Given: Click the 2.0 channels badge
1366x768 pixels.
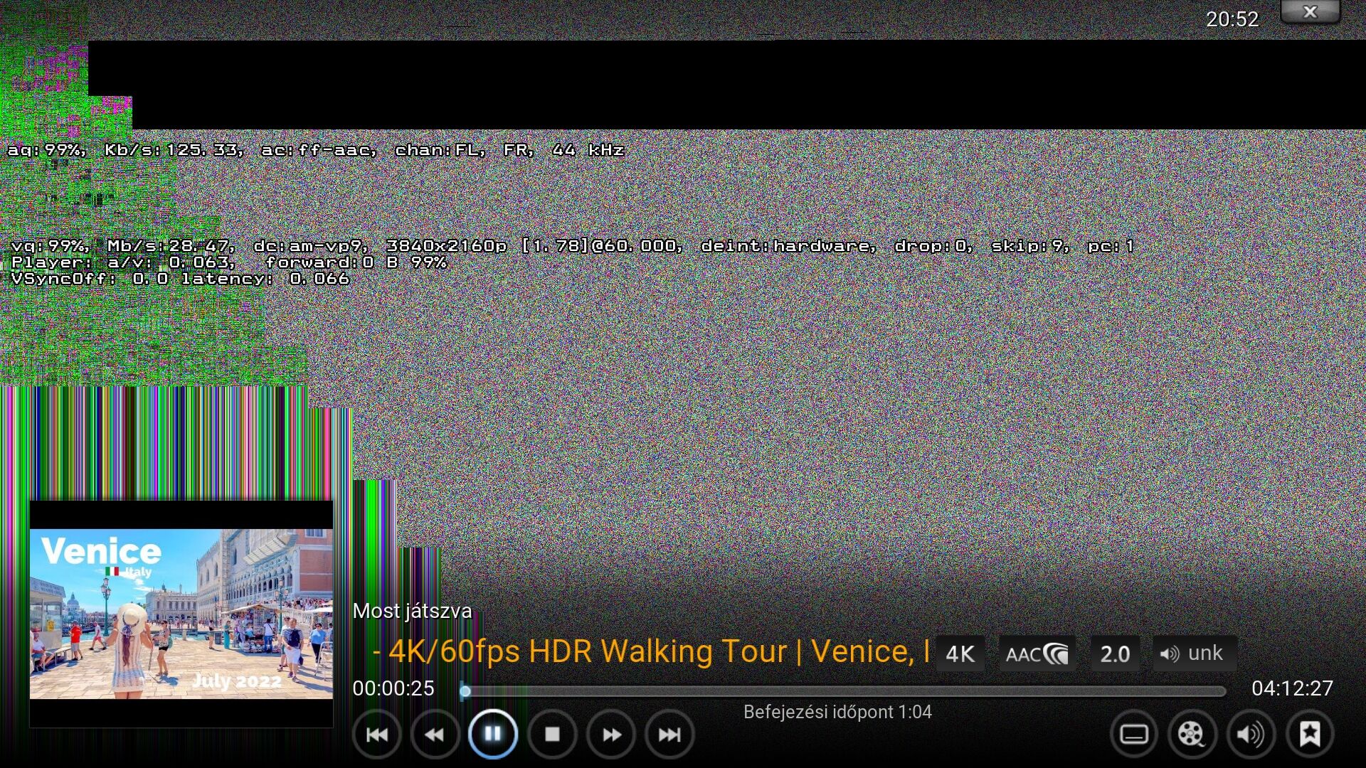Looking at the screenshot, I should coord(1115,654).
